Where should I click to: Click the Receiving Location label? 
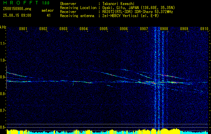(x=78, y=8)
